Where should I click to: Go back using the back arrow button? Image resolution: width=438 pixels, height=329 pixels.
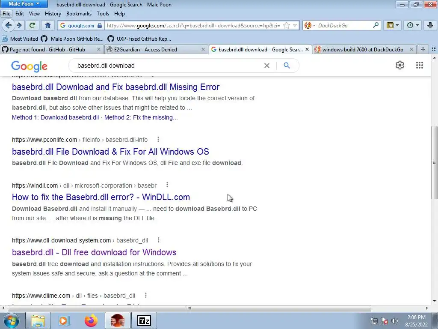tap(9, 25)
